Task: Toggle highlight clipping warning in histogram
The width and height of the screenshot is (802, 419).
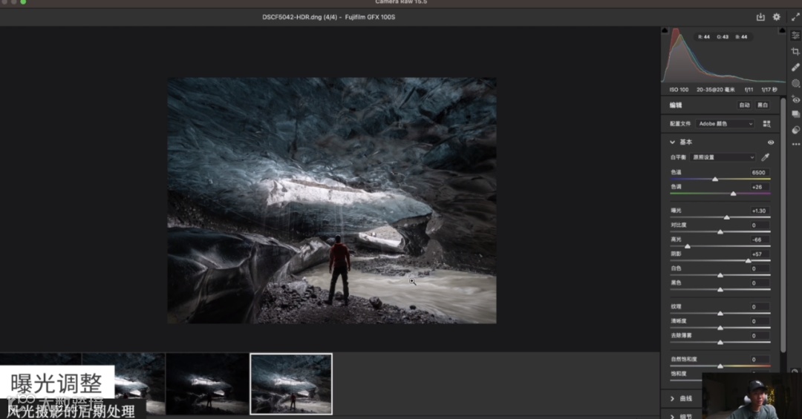Action: tap(782, 31)
